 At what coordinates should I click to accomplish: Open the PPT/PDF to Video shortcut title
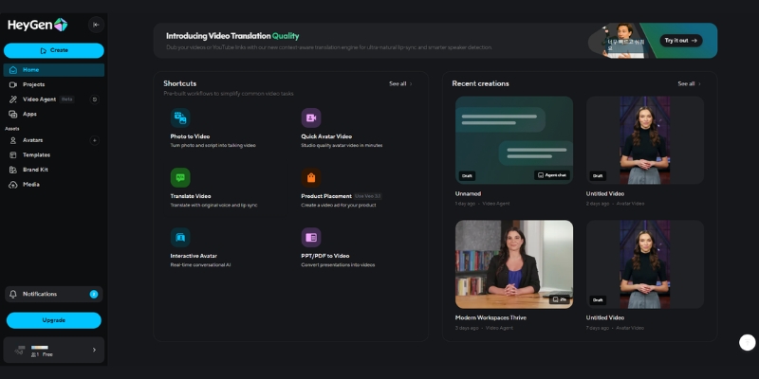(324, 256)
